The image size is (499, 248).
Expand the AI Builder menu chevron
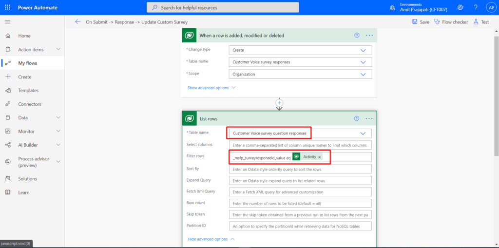[x=58, y=145]
